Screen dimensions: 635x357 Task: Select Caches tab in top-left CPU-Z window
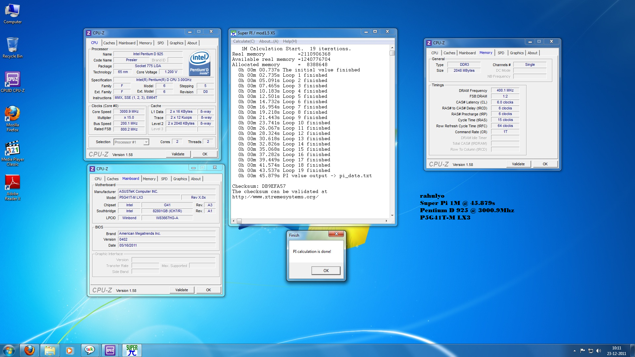[109, 43]
